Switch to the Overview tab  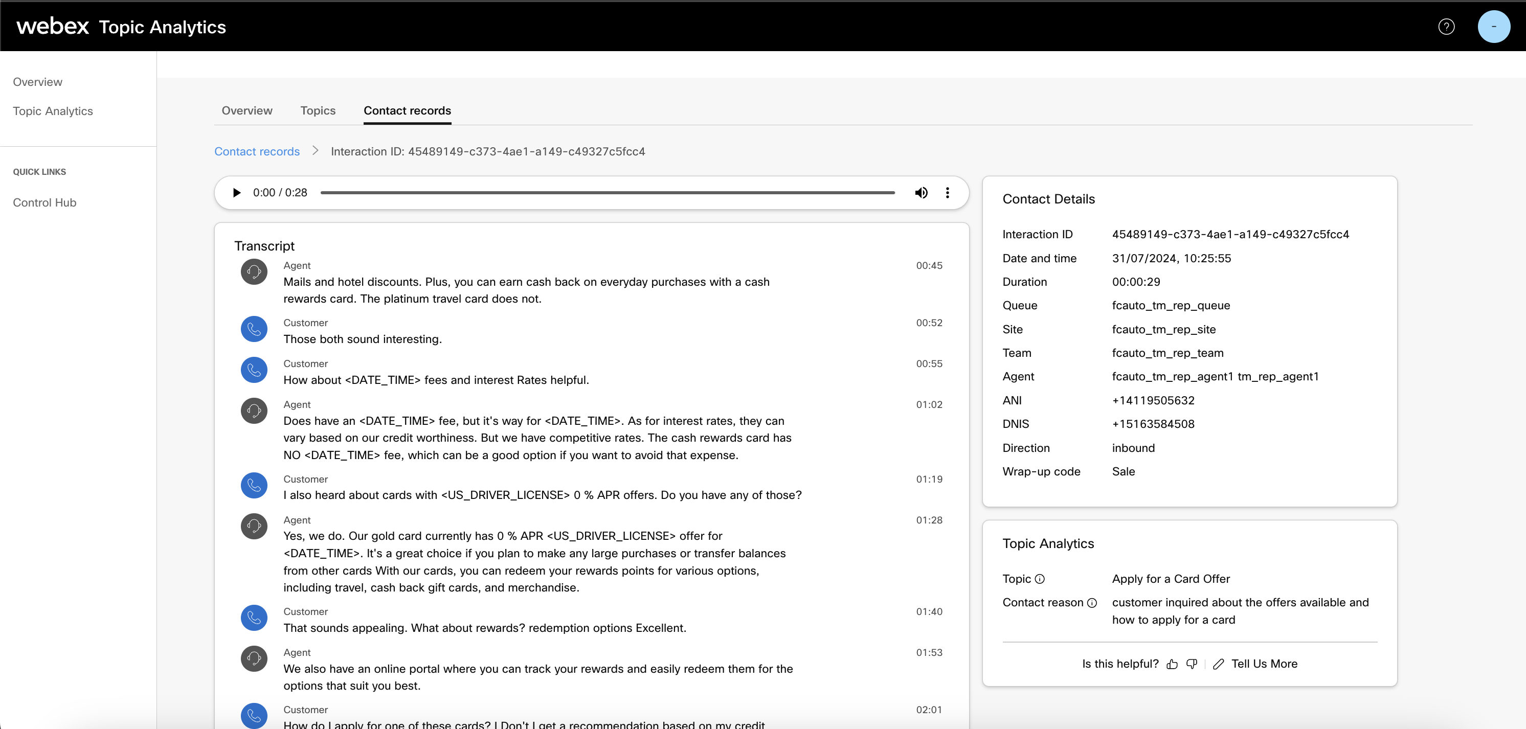coord(246,110)
